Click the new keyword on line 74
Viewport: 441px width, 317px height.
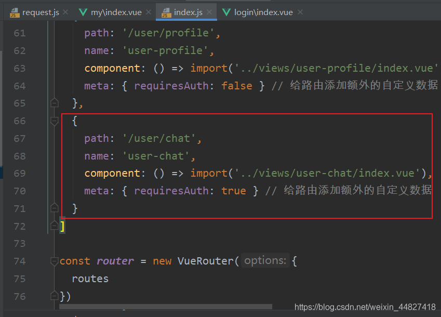pyautogui.click(x=162, y=261)
